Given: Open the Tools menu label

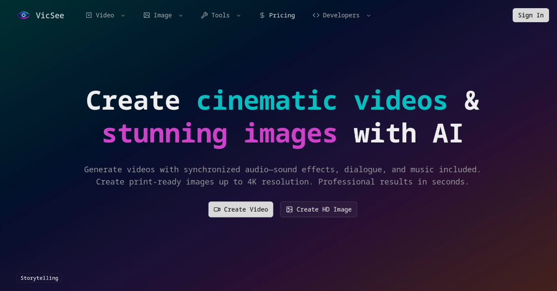Looking at the screenshot, I should click(220, 15).
